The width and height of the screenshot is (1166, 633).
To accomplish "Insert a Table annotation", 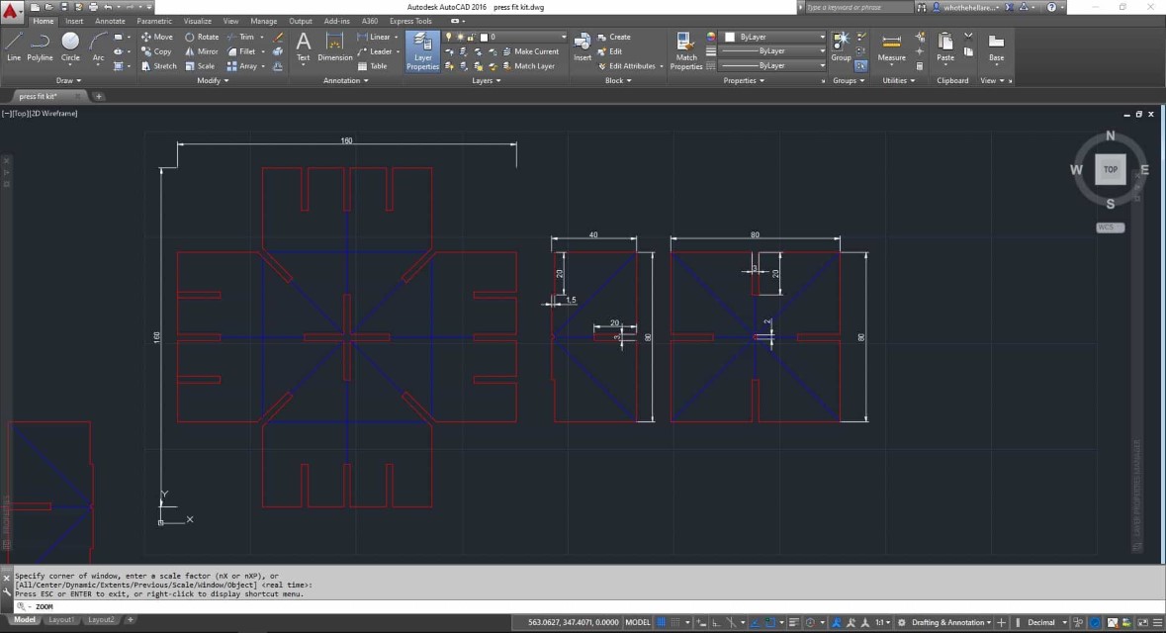I will [372, 66].
